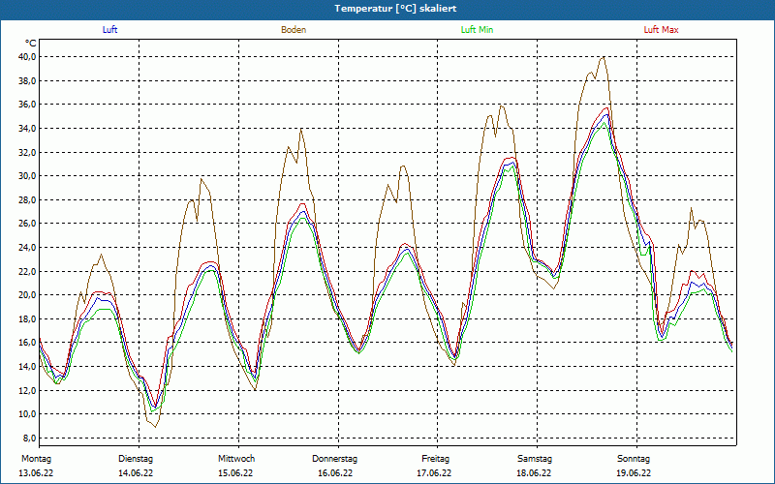Screen dimensions: 775x484
Task: Click the °C unit label on the axis
Action: 31,43
